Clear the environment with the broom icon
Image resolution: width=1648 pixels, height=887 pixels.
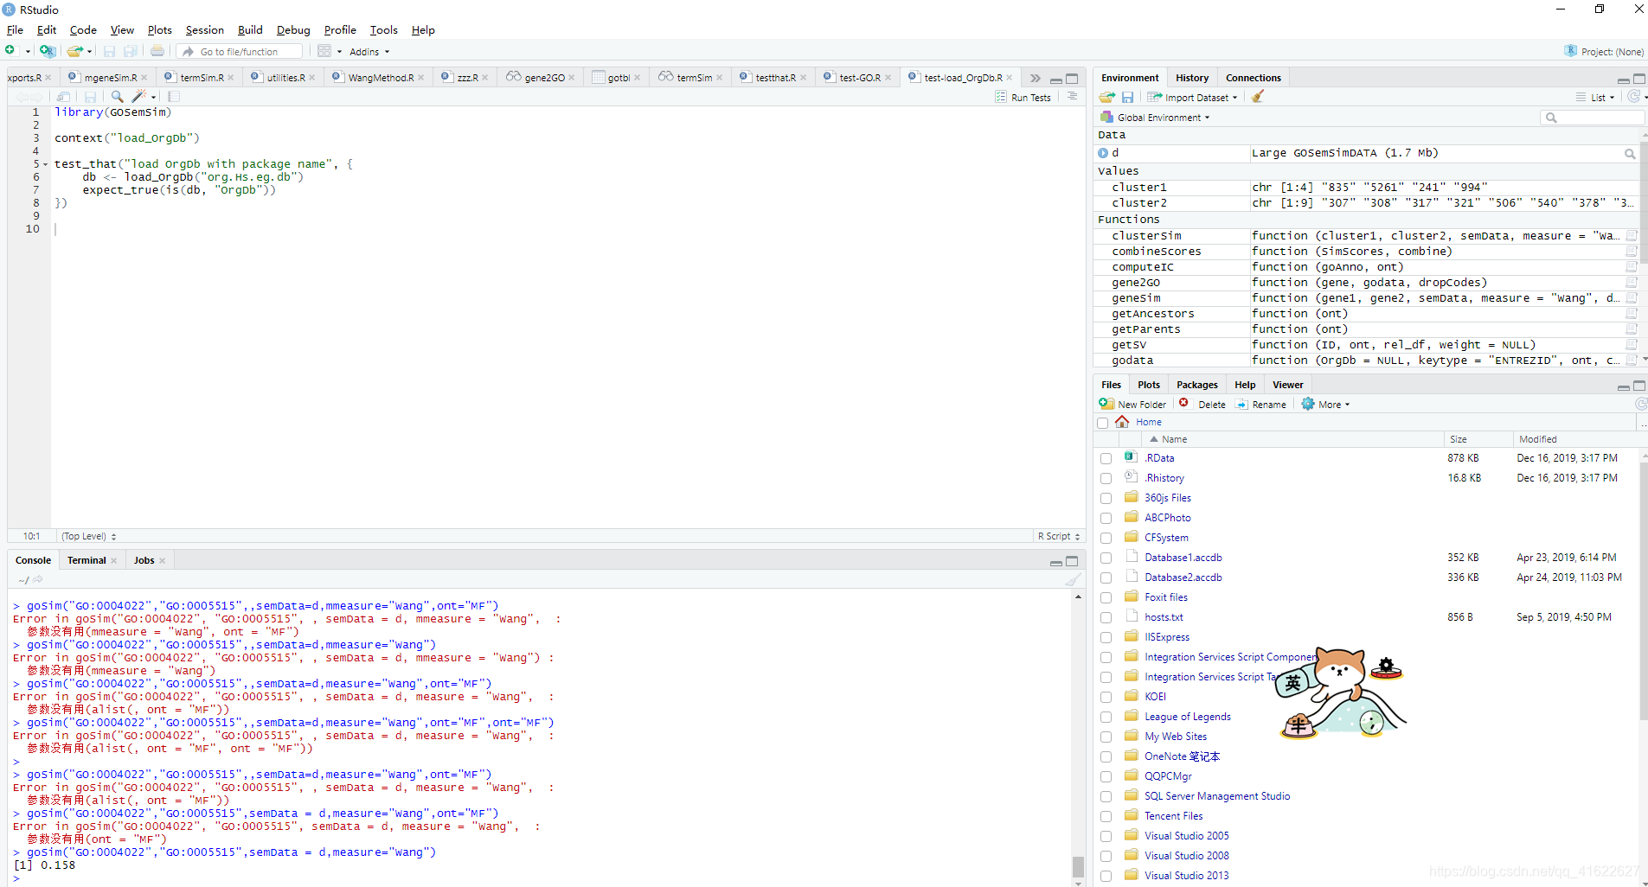1258,97
